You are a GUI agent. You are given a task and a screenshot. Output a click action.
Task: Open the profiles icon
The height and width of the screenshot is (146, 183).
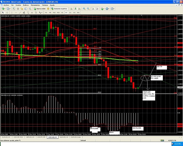pos(8,9)
